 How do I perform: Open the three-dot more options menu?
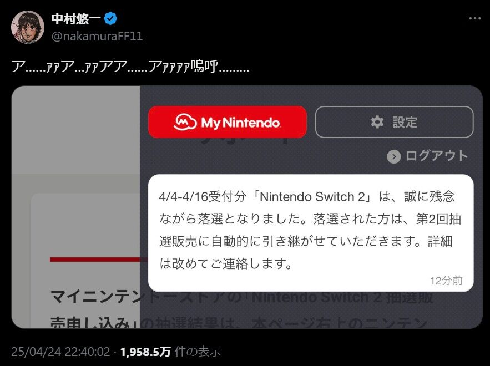coord(474,18)
